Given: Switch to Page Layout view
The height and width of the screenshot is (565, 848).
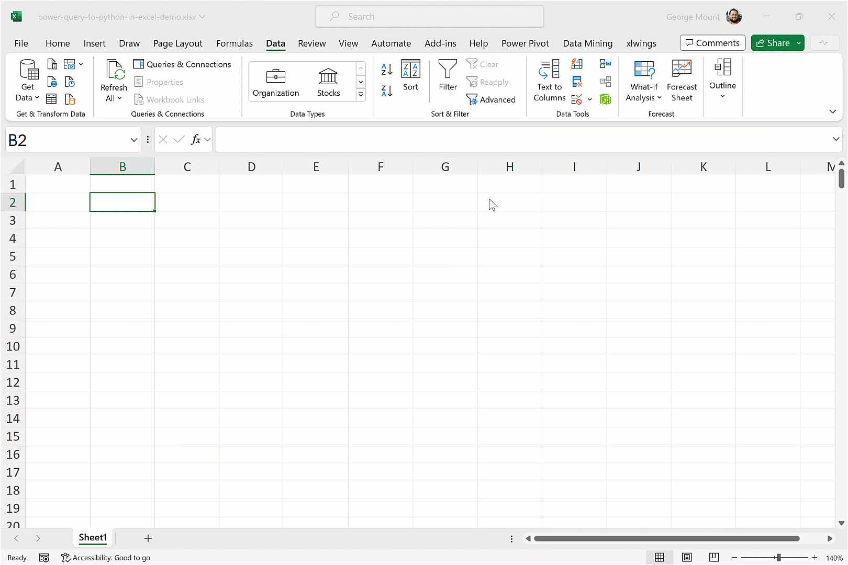Looking at the screenshot, I should [x=687, y=557].
